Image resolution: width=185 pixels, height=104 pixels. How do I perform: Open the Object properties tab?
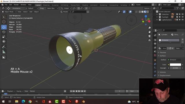click(x=155, y=60)
